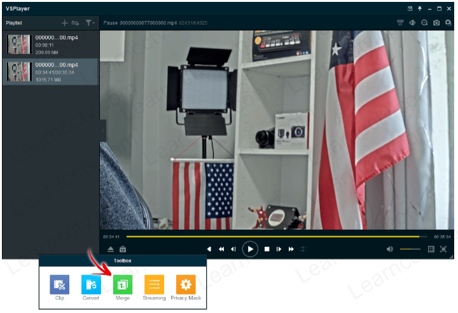Stop video playback
Image resolution: width=458 pixels, height=313 pixels.
click(x=267, y=250)
